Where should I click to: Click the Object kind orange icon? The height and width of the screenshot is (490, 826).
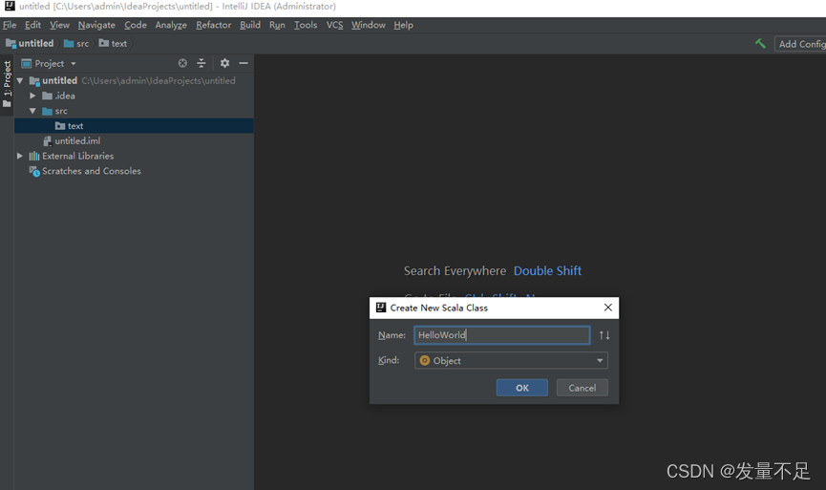coord(425,360)
